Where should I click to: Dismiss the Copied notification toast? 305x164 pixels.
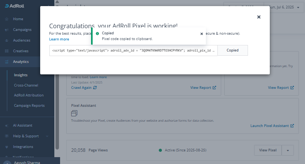202,34
